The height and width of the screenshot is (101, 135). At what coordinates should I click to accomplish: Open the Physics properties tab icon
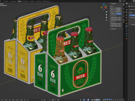coord(127,31)
